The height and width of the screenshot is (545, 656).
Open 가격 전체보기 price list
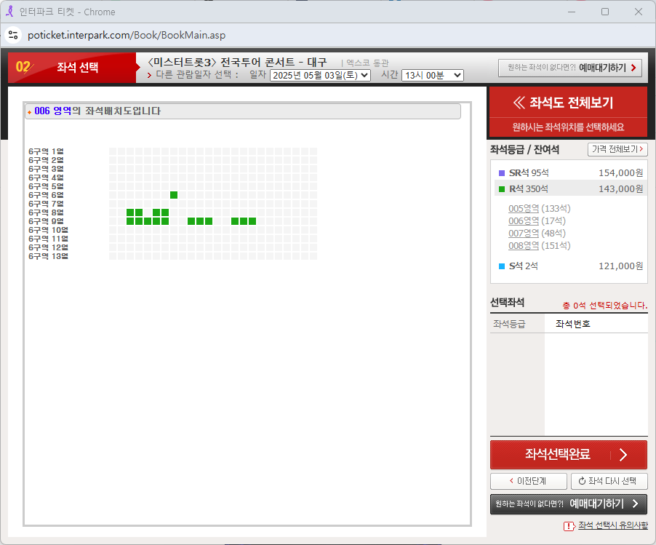tap(617, 149)
